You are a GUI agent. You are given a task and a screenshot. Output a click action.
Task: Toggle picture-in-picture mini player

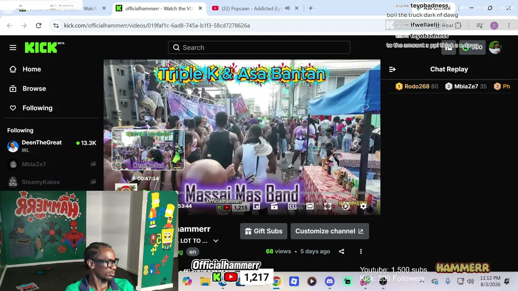pos(257,207)
